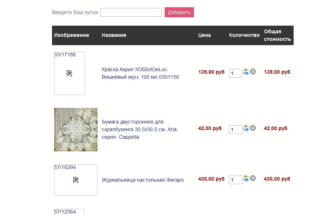Open the Aria Cappella paper thumbnail
This screenshot has height=216, width=329.
[76, 130]
